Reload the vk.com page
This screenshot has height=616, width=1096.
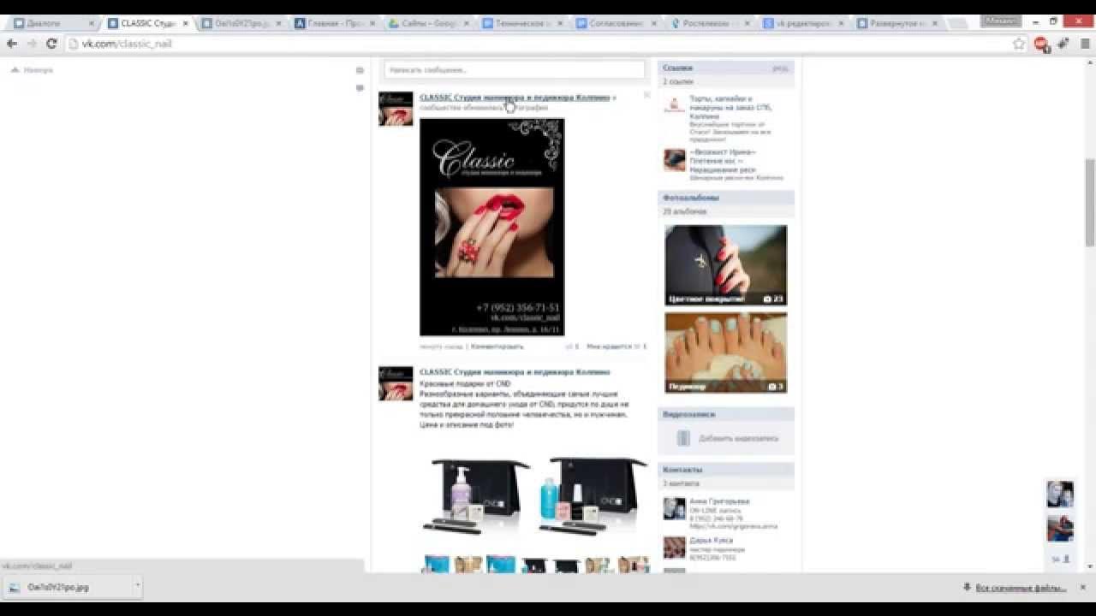[x=51, y=44]
